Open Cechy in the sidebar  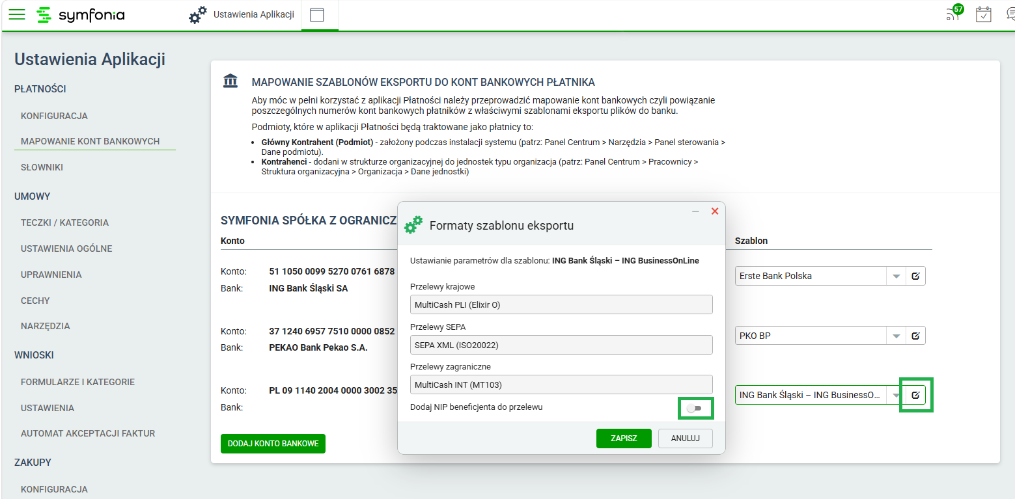pos(35,301)
